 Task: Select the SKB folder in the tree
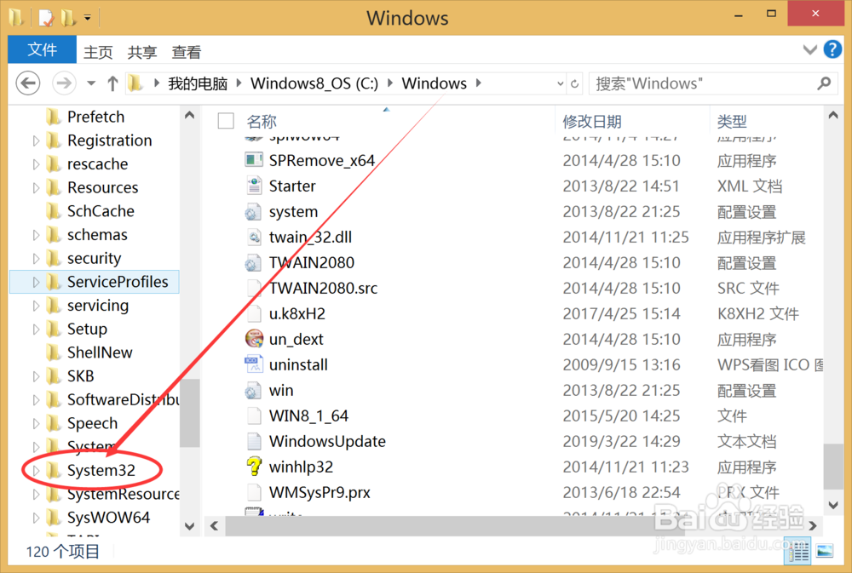tap(80, 376)
